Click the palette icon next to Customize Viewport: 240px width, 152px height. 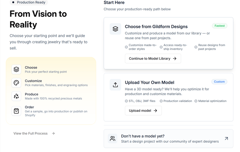[x=16, y=83]
